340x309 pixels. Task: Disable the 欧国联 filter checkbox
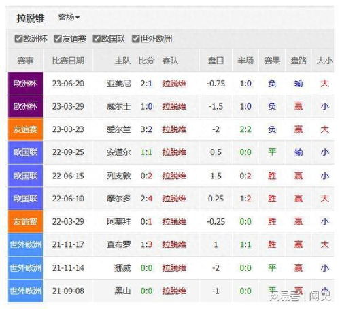[97, 39]
